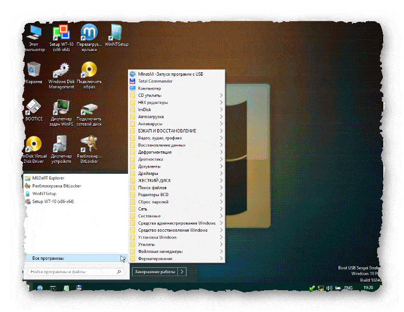Open the Windows Disk Management desktop icon
Image resolution: width=404 pixels, height=312 pixels.
pos(61,76)
